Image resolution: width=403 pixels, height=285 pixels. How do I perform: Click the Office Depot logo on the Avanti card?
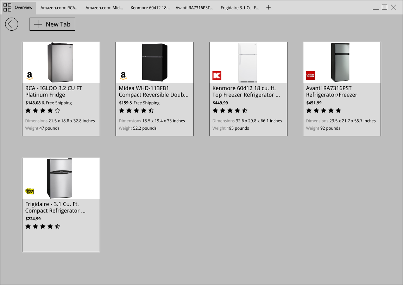pyautogui.click(x=310, y=76)
